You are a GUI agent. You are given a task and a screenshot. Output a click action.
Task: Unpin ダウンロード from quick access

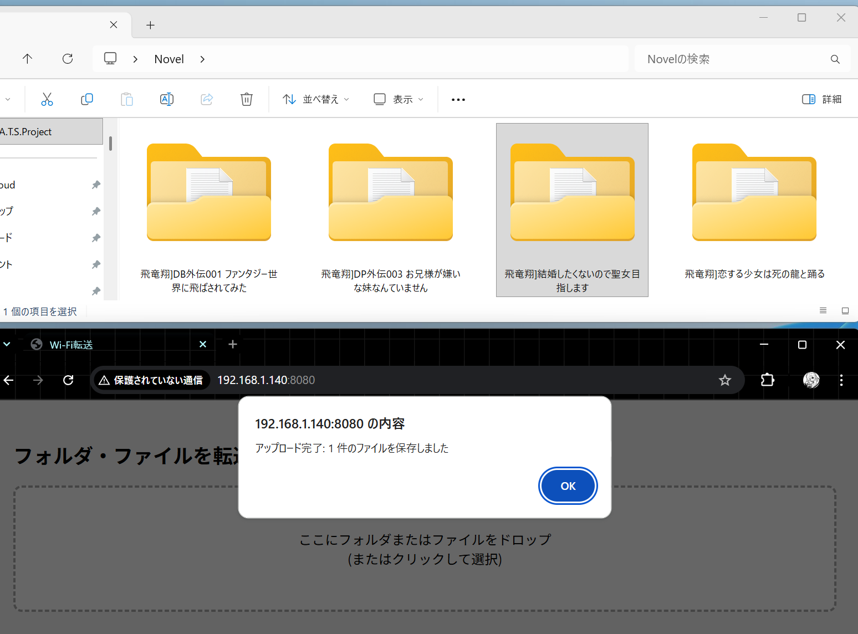pyautogui.click(x=96, y=238)
